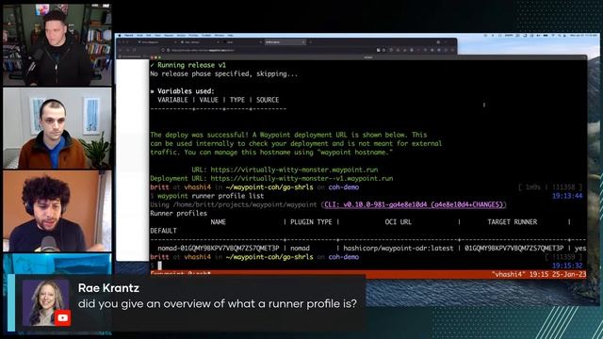Click the 'PLUGIN TYPE' column header
The height and width of the screenshot is (339, 603).
pyautogui.click(x=311, y=222)
